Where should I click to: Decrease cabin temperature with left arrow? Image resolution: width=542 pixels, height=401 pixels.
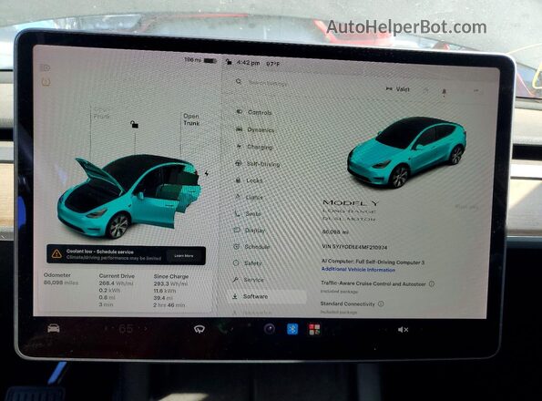click(106, 329)
